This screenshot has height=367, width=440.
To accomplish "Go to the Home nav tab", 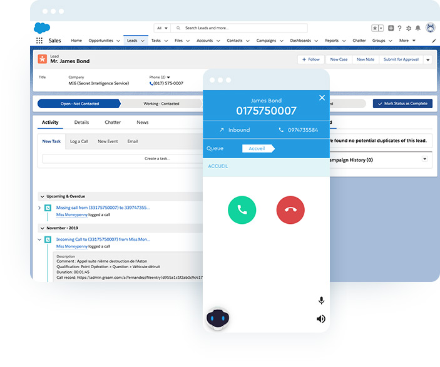I will [76, 41].
